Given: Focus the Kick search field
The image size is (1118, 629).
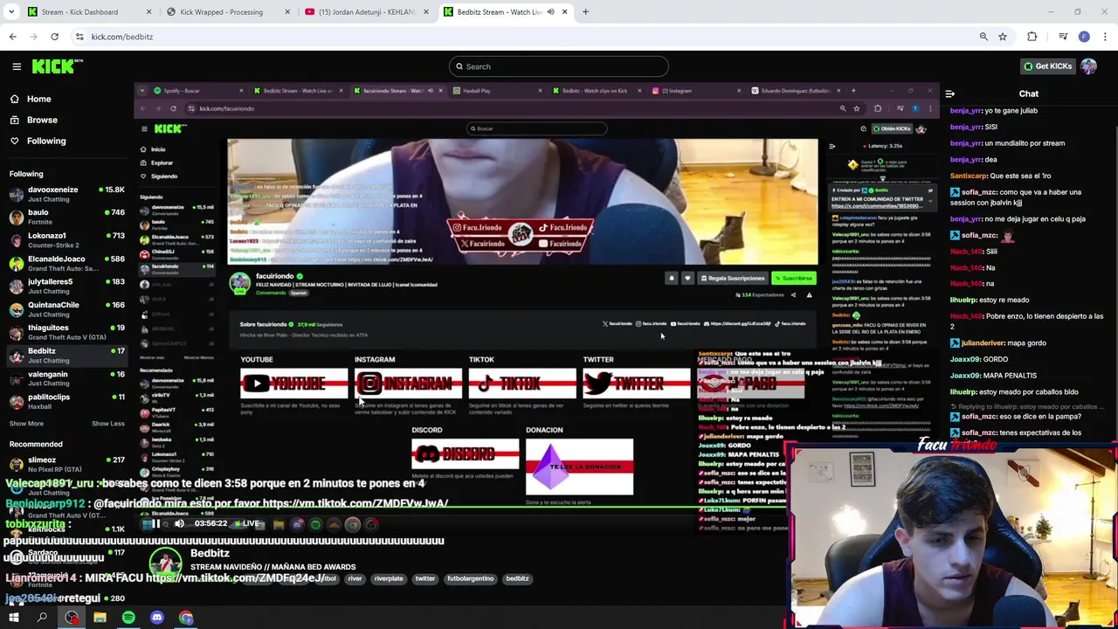Looking at the screenshot, I should [x=559, y=66].
